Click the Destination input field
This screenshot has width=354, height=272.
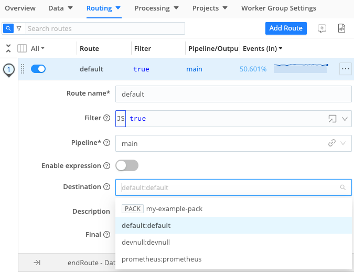(x=233, y=187)
